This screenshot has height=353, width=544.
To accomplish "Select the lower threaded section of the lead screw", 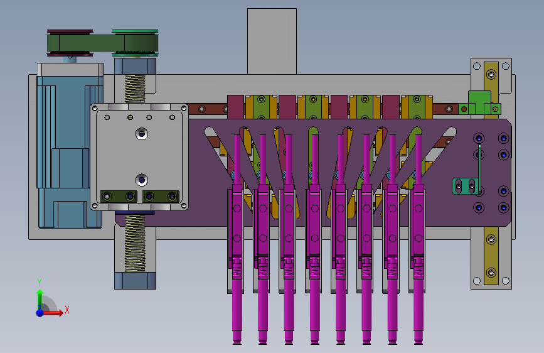I will pos(135,243).
